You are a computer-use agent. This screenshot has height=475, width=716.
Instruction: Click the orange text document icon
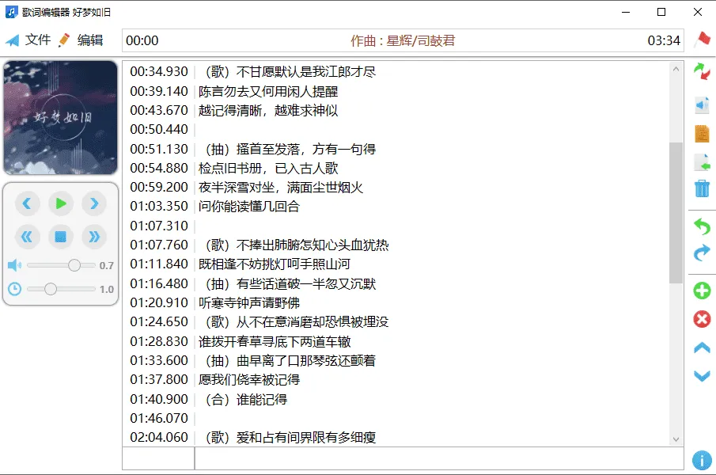702,134
